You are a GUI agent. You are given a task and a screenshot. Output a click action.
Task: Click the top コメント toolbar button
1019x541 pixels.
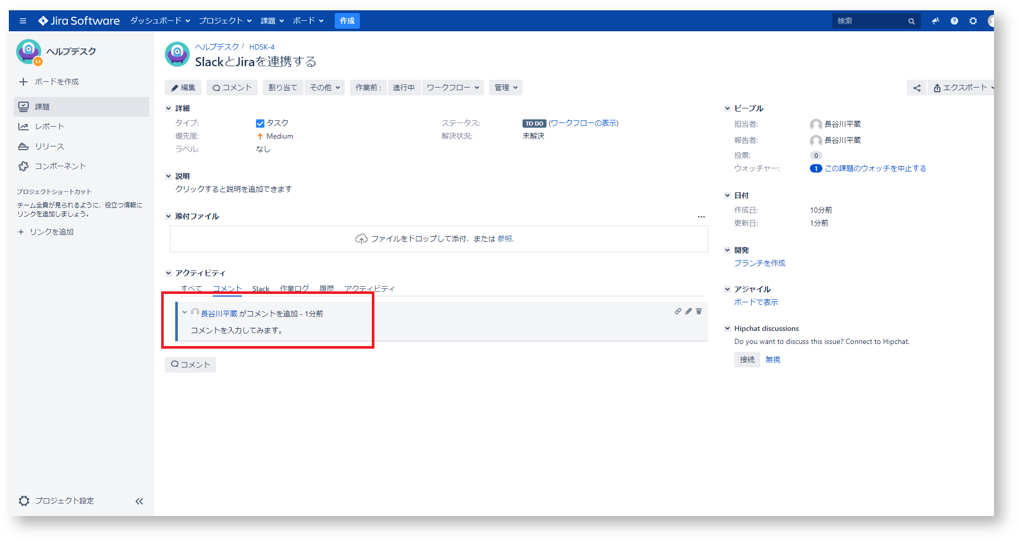tap(232, 88)
